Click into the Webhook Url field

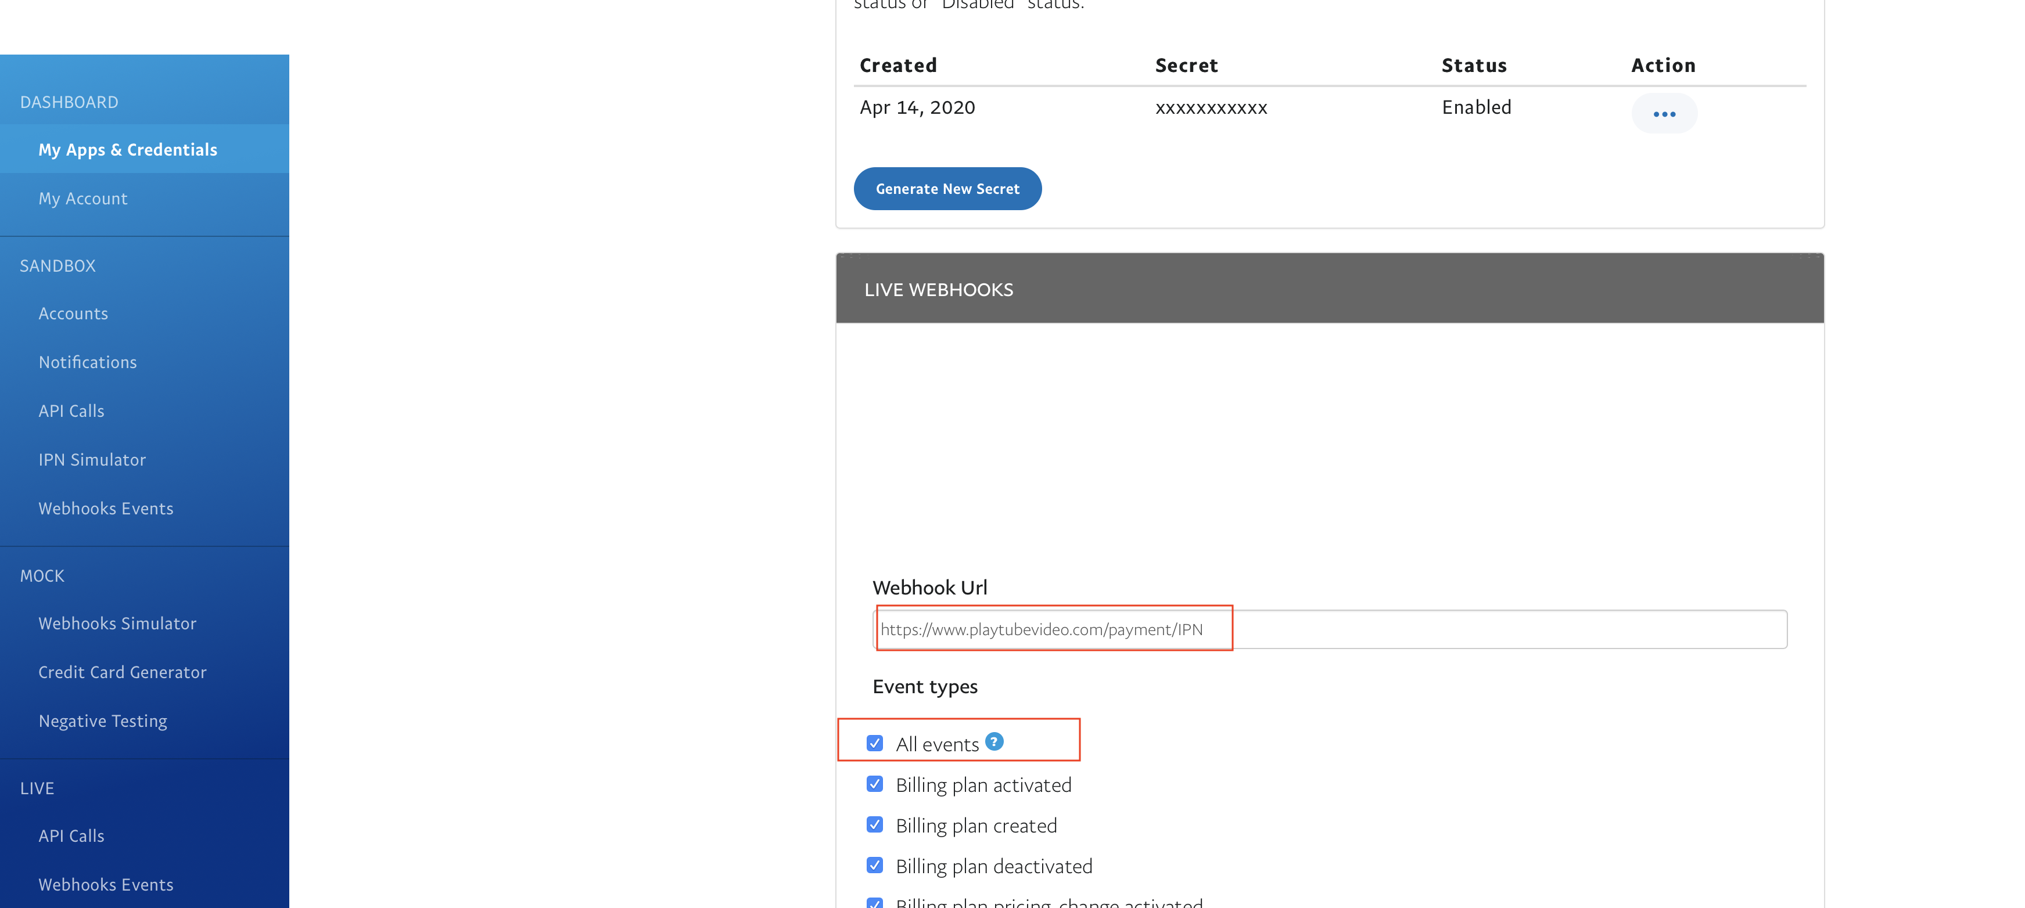(1329, 629)
